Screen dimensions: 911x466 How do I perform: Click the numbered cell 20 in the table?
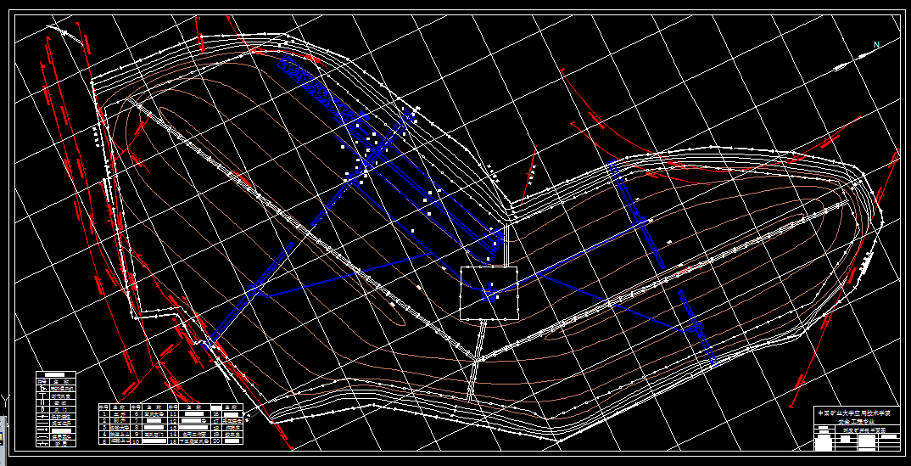coord(216,441)
